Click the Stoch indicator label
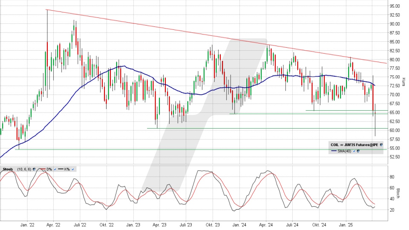Viewport: 409px width, 230px height. click(8, 169)
